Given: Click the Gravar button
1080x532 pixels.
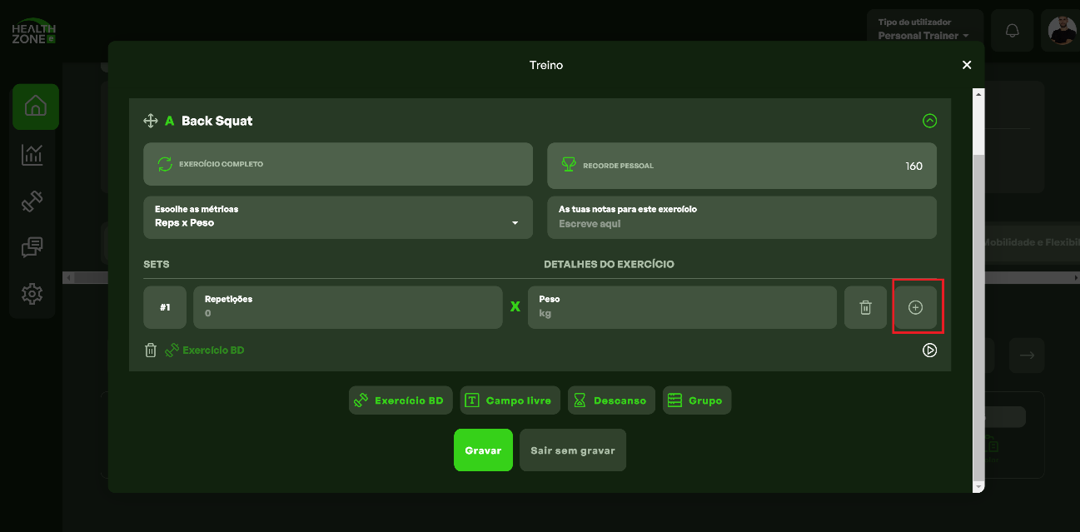Looking at the screenshot, I should (x=483, y=450).
